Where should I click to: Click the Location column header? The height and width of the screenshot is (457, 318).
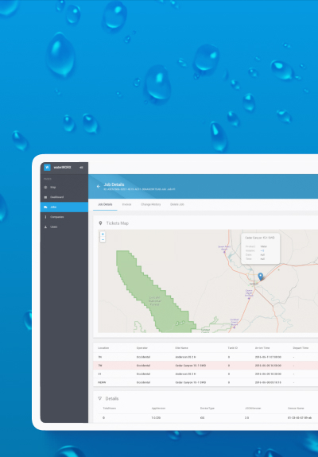click(x=103, y=348)
